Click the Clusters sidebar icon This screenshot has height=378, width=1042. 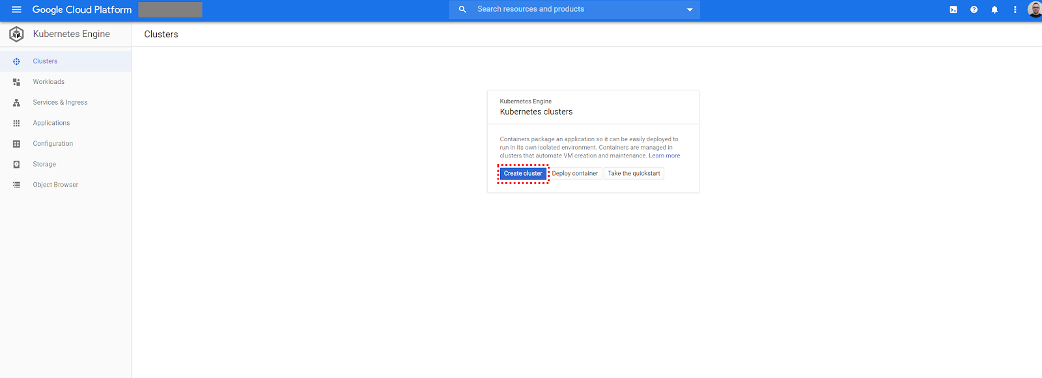tap(16, 61)
